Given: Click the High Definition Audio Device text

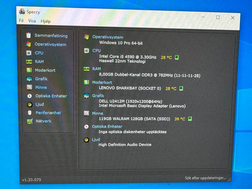Looking at the screenshot, I should click(x=125, y=145).
